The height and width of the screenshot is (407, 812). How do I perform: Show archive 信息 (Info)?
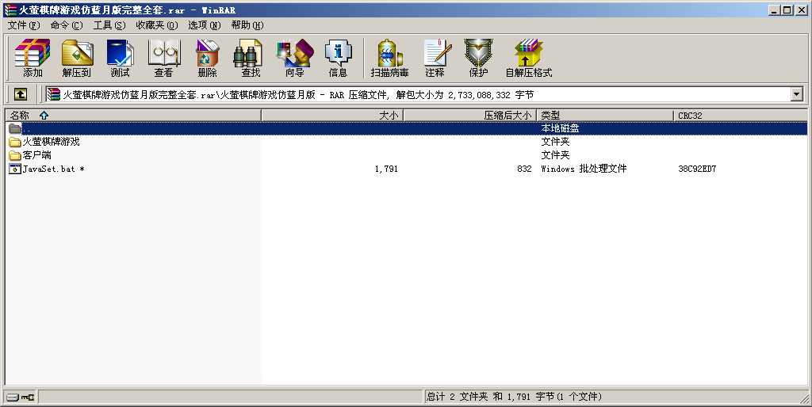pos(338,58)
